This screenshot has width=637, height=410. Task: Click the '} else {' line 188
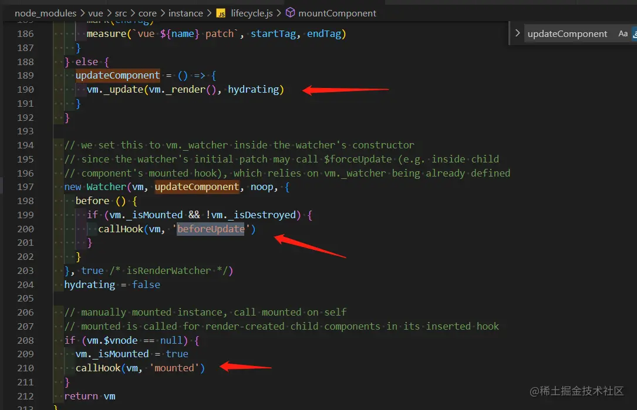(x=86, y=62)
